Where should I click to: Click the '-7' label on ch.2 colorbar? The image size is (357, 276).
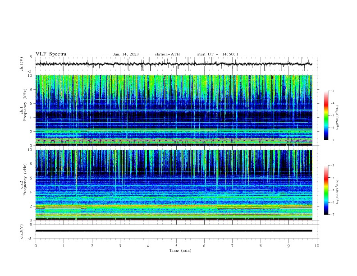point(333,215)
